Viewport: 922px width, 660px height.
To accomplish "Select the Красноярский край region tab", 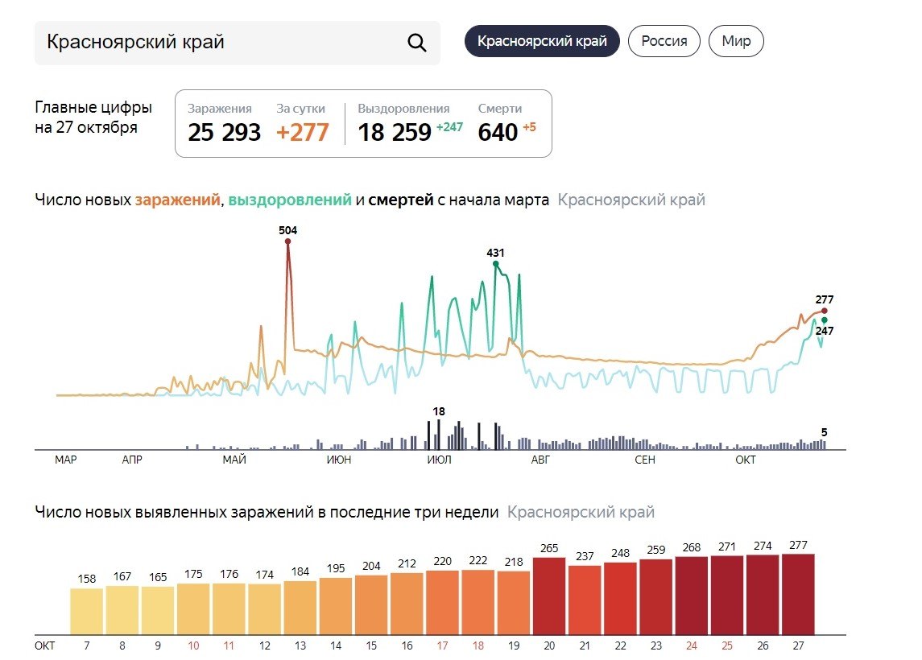I will coord(542,41).
